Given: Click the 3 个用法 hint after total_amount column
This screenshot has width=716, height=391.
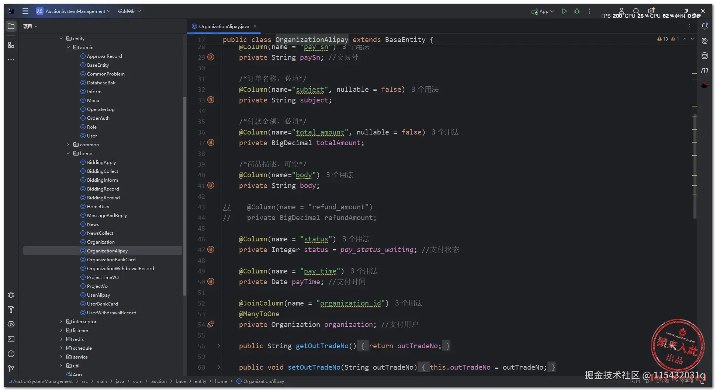Looking at the screenshot, I should 445,132.
